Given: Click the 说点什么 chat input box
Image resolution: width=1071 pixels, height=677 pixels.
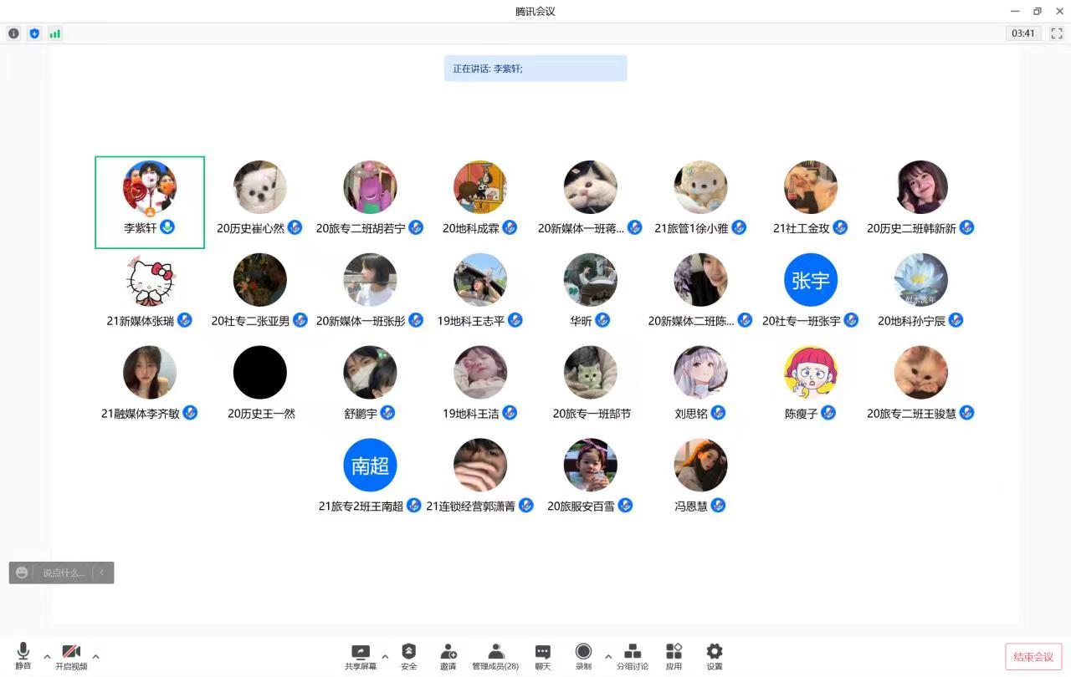Looking at the screenshot, I should (x=64, y=573).
